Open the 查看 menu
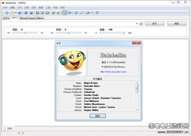 (41, 8)
